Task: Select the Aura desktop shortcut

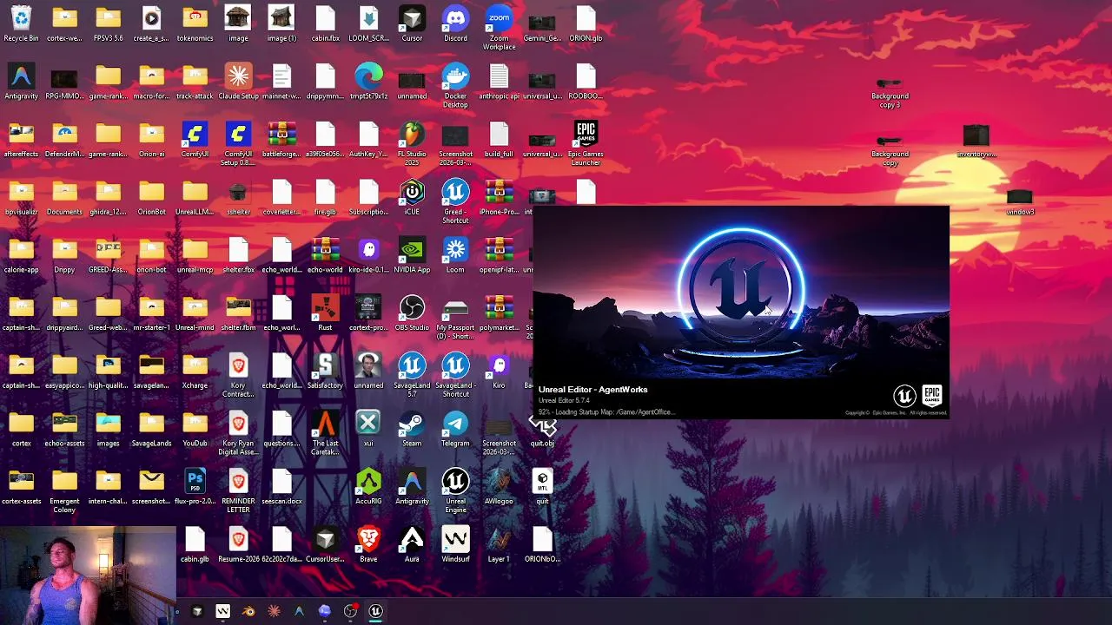Action: coord(412,545)
